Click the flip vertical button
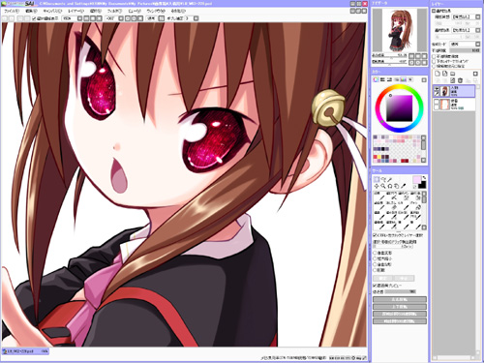The width and height of the screenshot is (484, 363). pyautogui.click(x=400, y=307)
